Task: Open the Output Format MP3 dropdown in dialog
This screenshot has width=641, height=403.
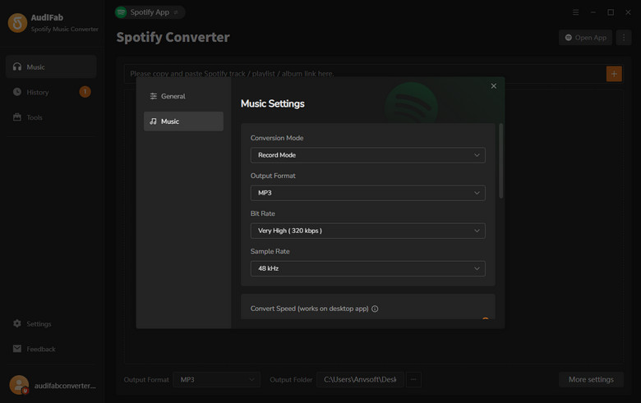Action: tap(367, 193)
